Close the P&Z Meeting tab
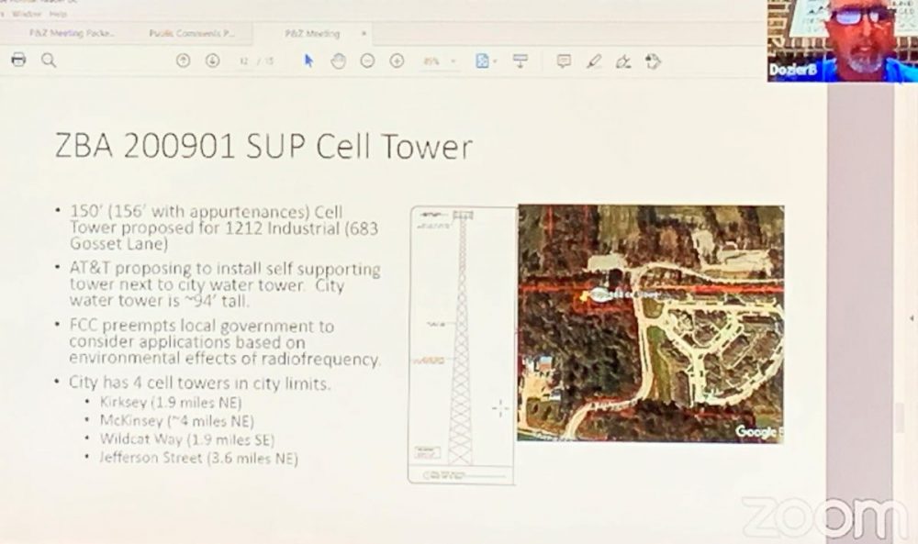918x544 pixels. coord(364,33)
